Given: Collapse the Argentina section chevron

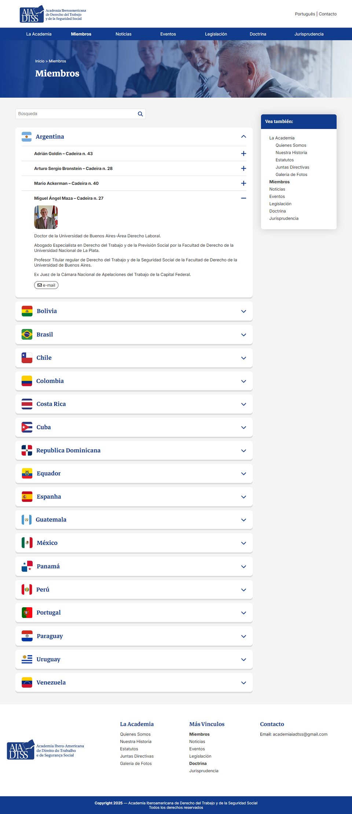Looking at the screenshot, I should pyautogui.click(x=243, y=137).
